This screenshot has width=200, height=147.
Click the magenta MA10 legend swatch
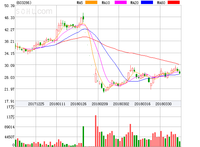(x=121, y=2)
